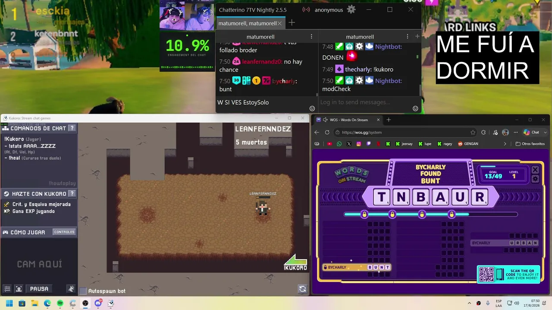Screen dimensions: 552x310
Task: Open the emote picker in the right chat input
Action: tap(415, 108)
